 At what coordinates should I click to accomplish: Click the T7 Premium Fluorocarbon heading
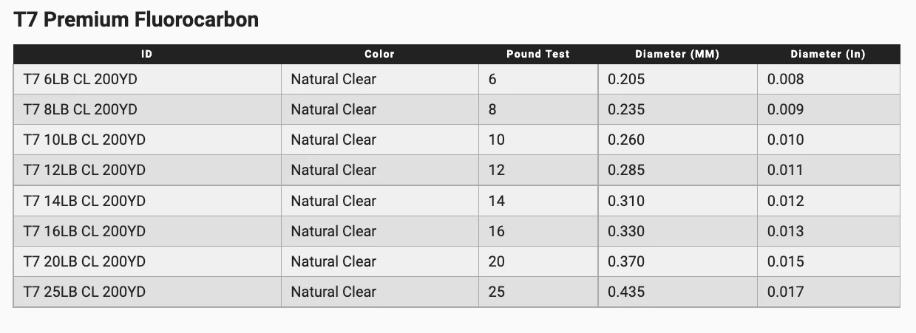point(136,20)
